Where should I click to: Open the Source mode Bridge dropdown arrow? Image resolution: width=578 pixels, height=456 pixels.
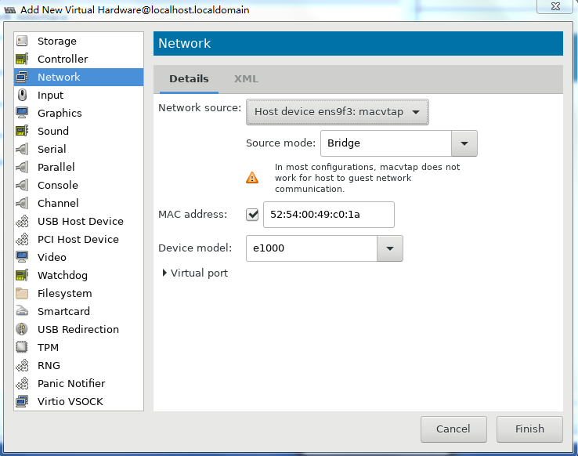(464, 143)
